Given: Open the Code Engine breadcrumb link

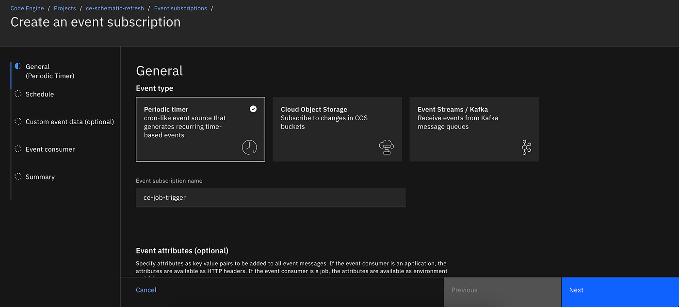Looking at the screenshot, I should pos(27,8).
